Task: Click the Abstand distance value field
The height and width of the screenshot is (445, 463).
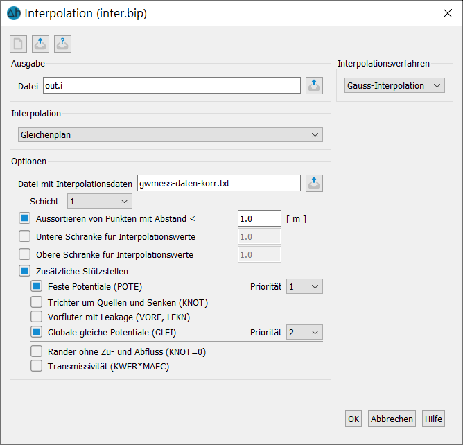Action: [259, 218]
